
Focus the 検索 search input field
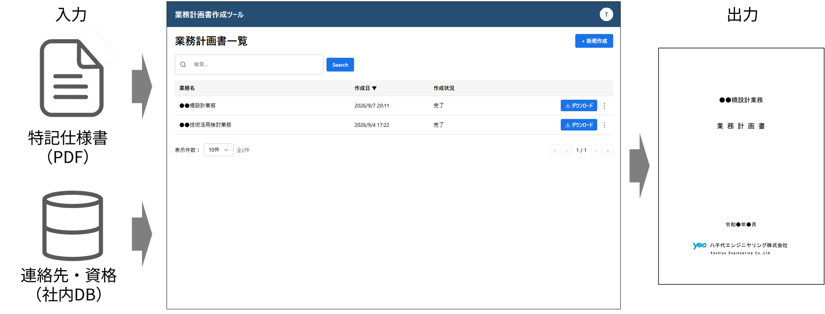249,65
